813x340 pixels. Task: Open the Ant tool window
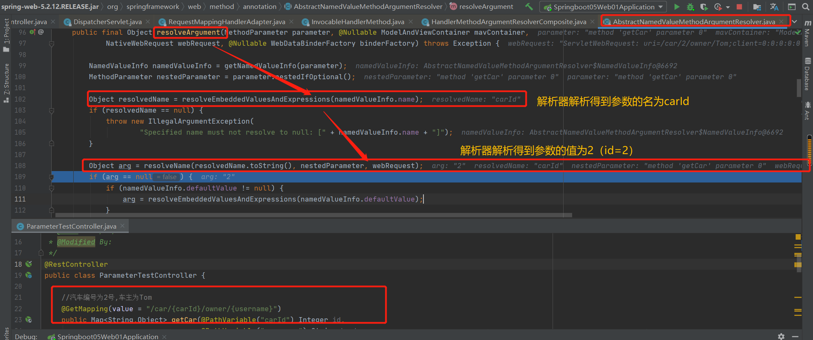[807, 111]
